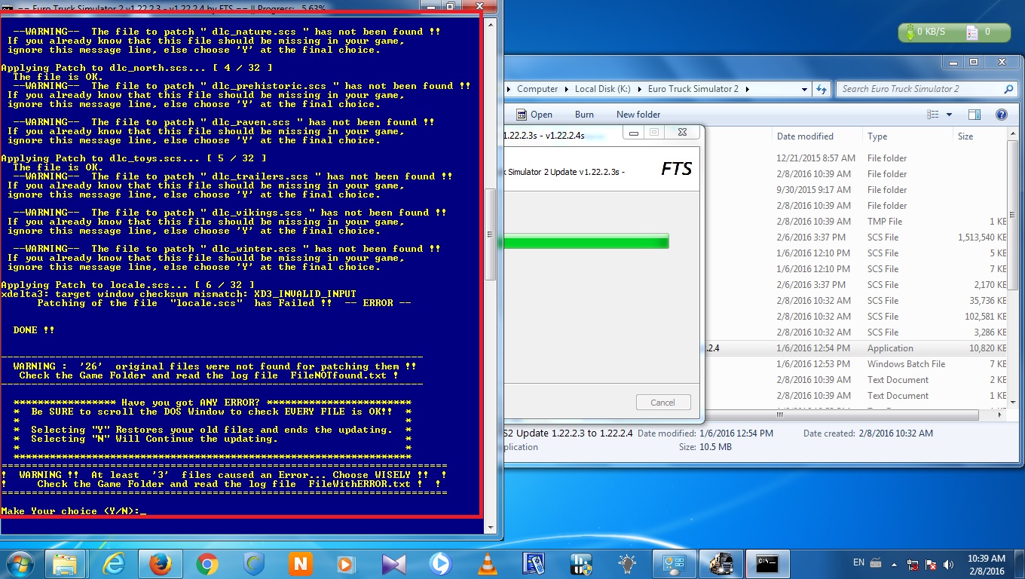Click the console scrollbar down arrow
The height and width of the screenshot is (579, 1025).
click(x=491, y=528)
